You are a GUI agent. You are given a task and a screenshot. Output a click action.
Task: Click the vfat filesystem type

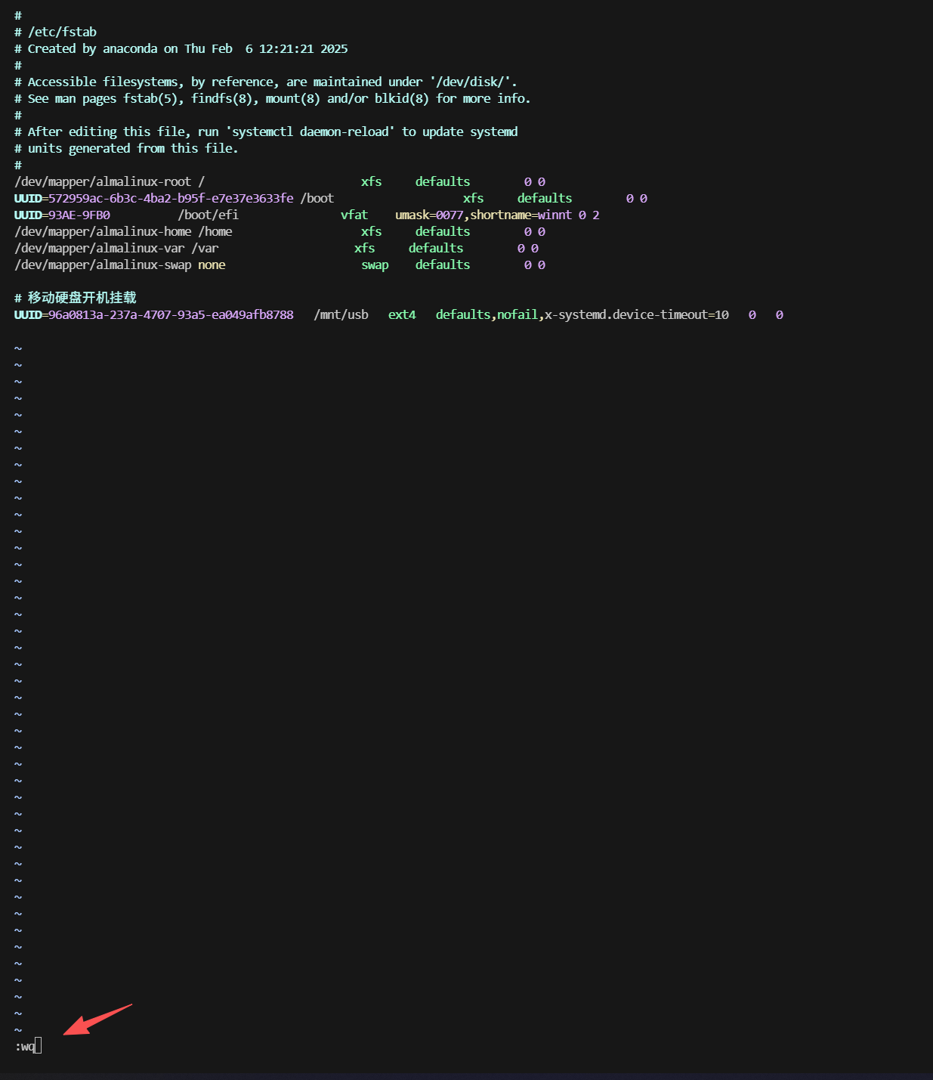point(354,215)
